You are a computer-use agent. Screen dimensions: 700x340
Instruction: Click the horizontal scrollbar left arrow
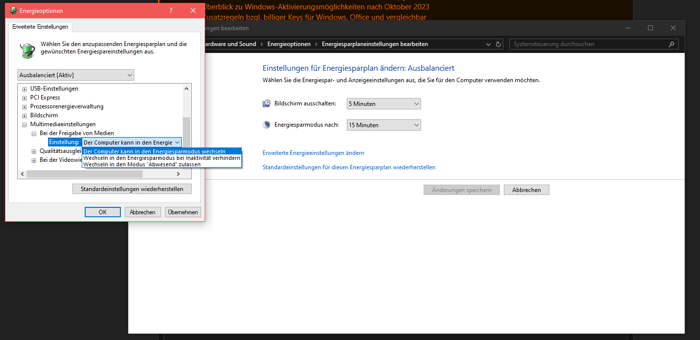(x=21, y=174)
